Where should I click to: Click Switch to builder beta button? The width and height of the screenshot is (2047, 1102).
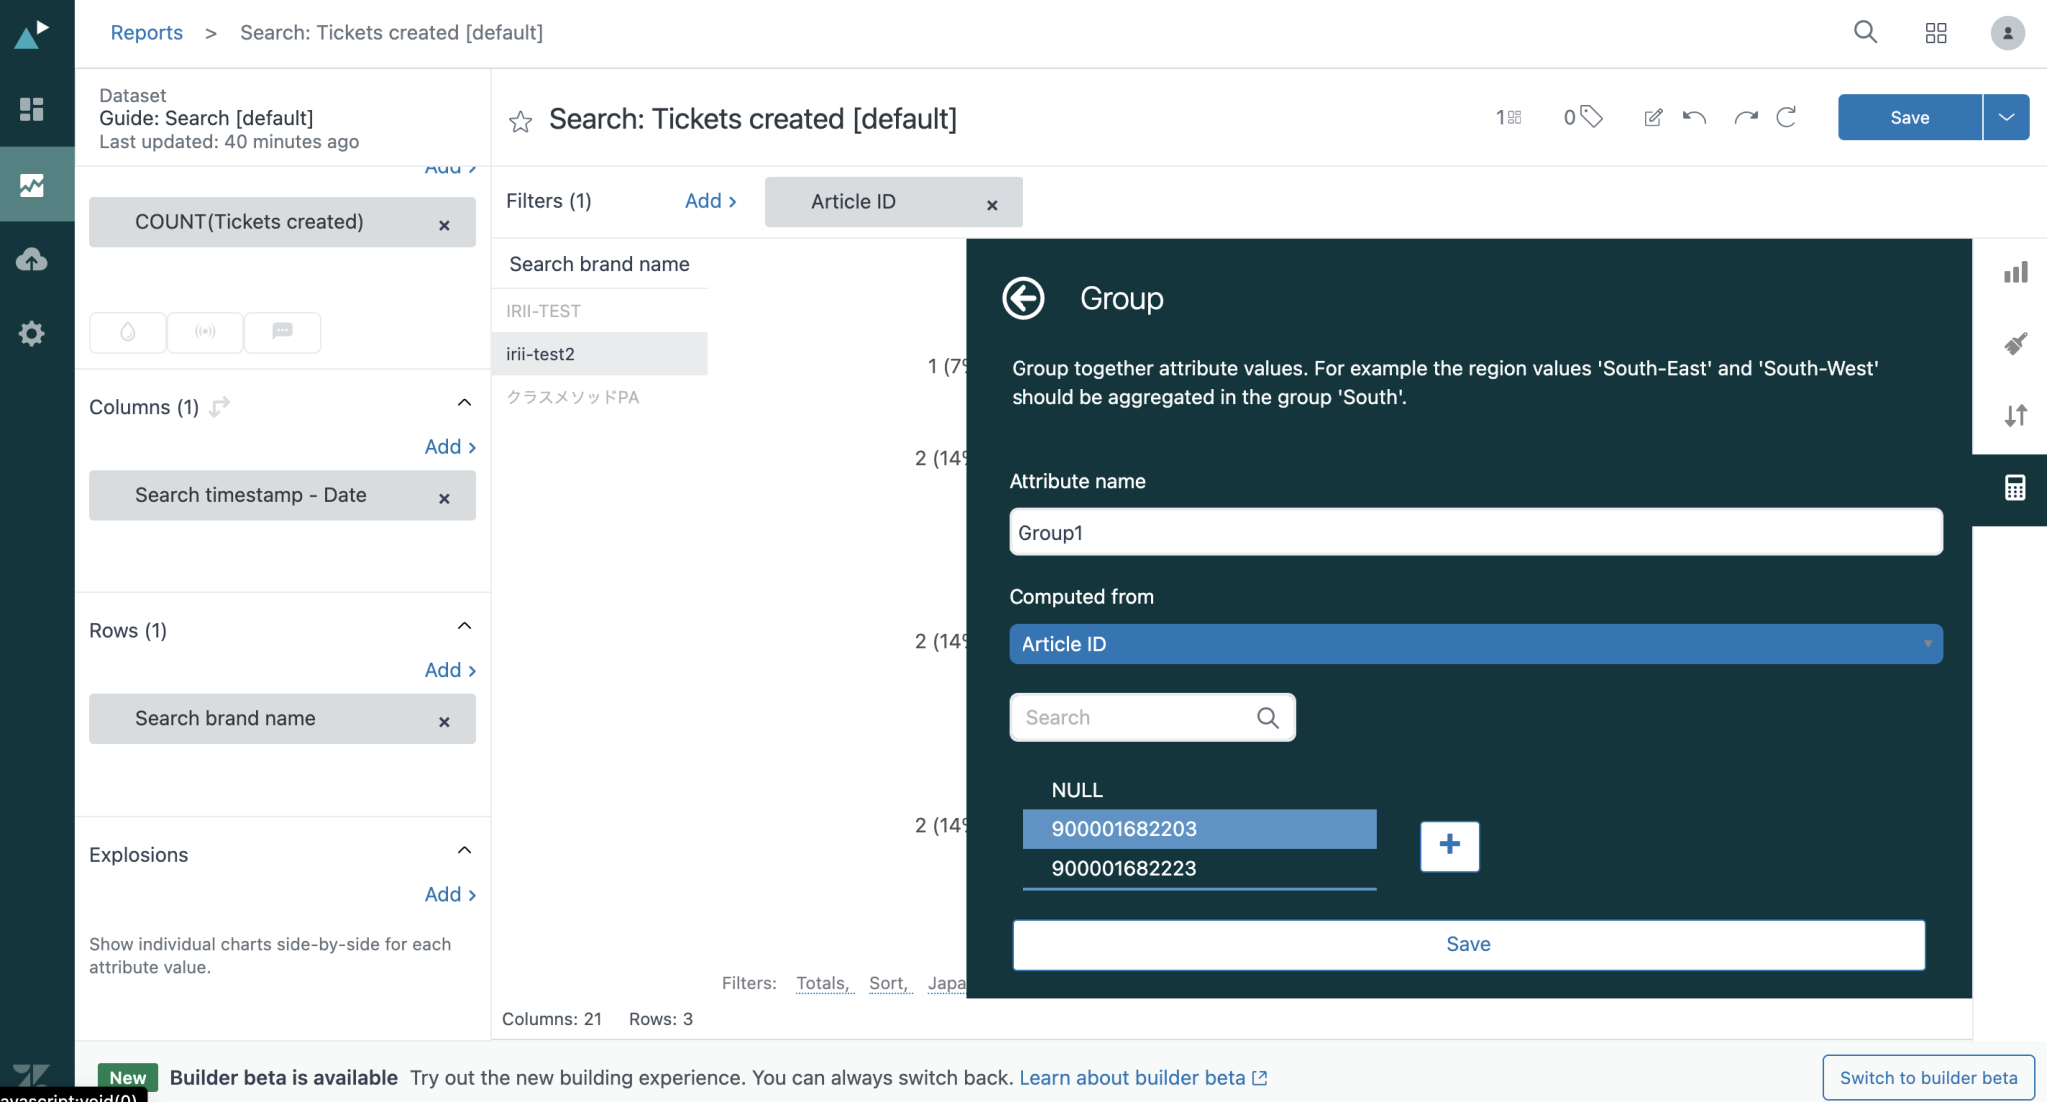click(1928, 1077)
